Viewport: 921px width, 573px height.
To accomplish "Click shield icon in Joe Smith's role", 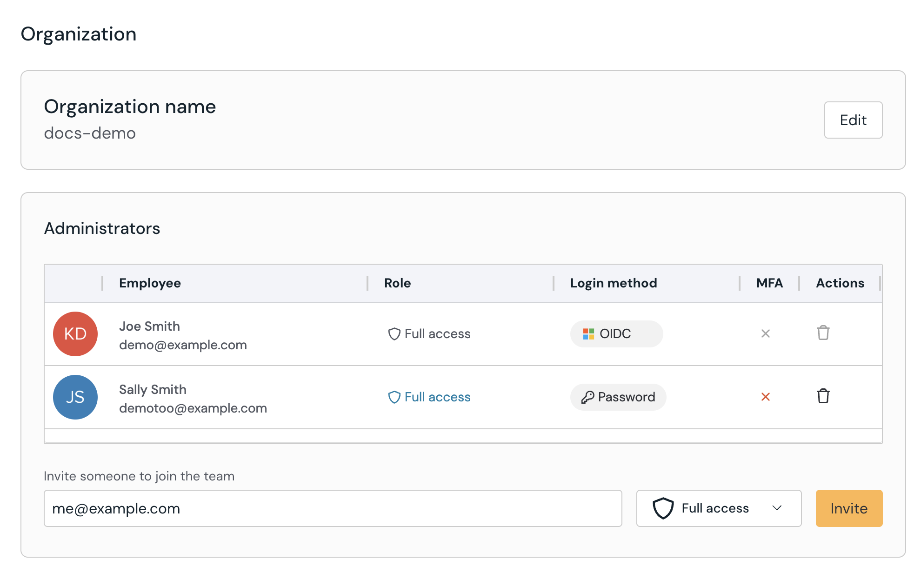I will pyautogui.click(x=394, y=334).
